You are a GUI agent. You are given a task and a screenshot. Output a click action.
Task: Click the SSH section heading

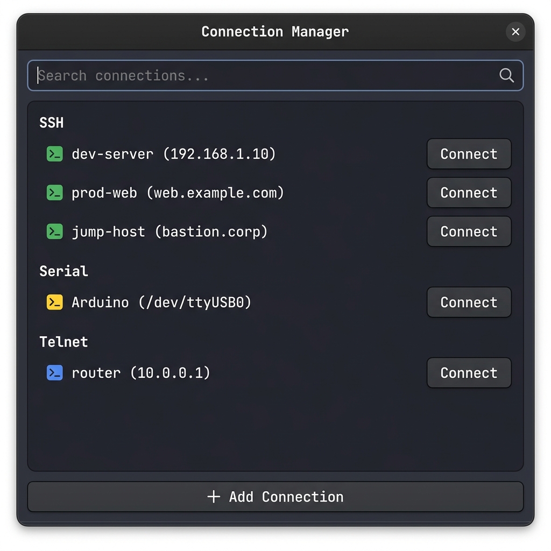pos(51,123)
